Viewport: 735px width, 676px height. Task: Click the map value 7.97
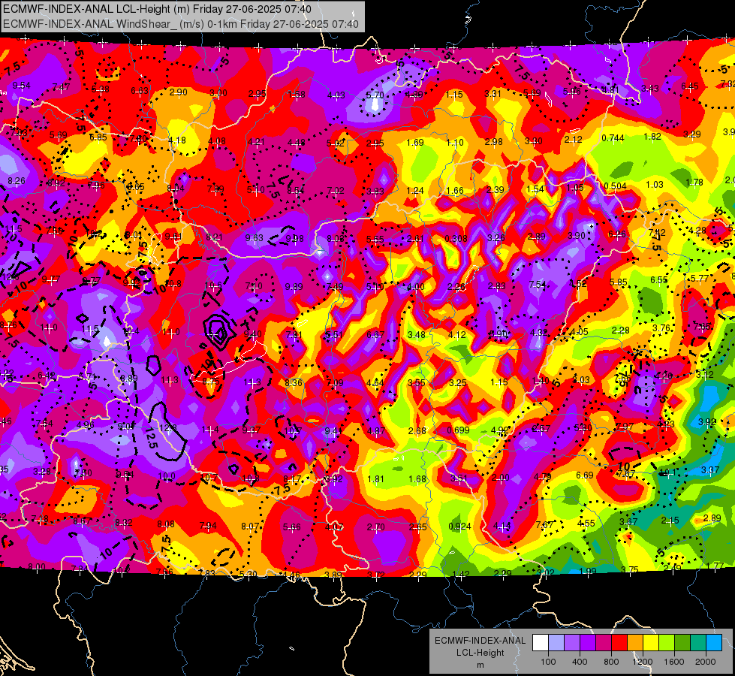coord(625,427)
